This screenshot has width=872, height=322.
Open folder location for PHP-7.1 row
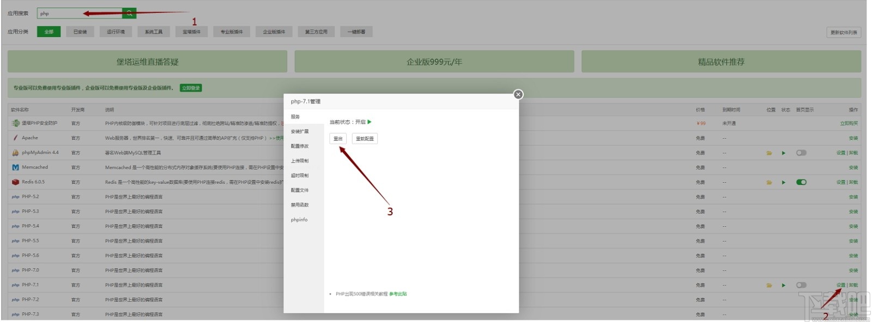point(769,285)
